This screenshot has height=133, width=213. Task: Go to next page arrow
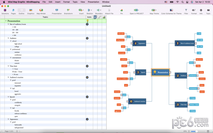(20, 131)
